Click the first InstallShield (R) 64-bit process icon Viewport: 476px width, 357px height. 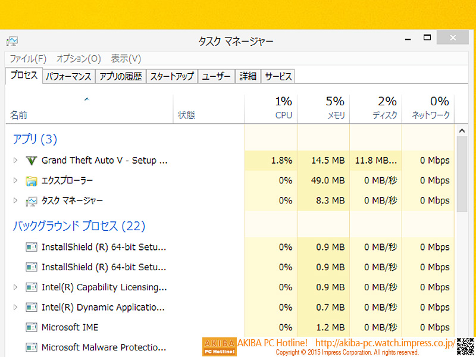point(32,247)
